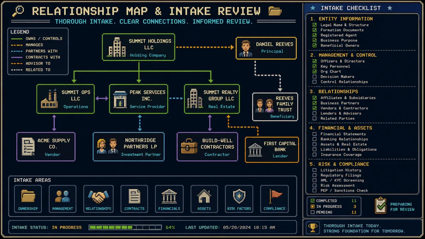Collapse the 5. Risk & Compliance section
Viewport: 425px width, 239px height.
[x=340, y=164]
